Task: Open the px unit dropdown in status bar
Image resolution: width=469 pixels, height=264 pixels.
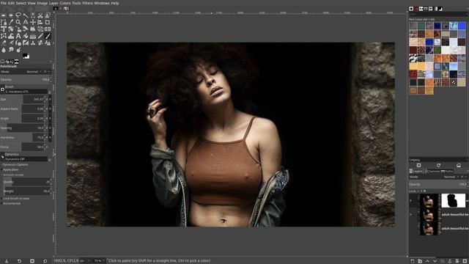Action: pyautogui.click(x=84, y=261)
